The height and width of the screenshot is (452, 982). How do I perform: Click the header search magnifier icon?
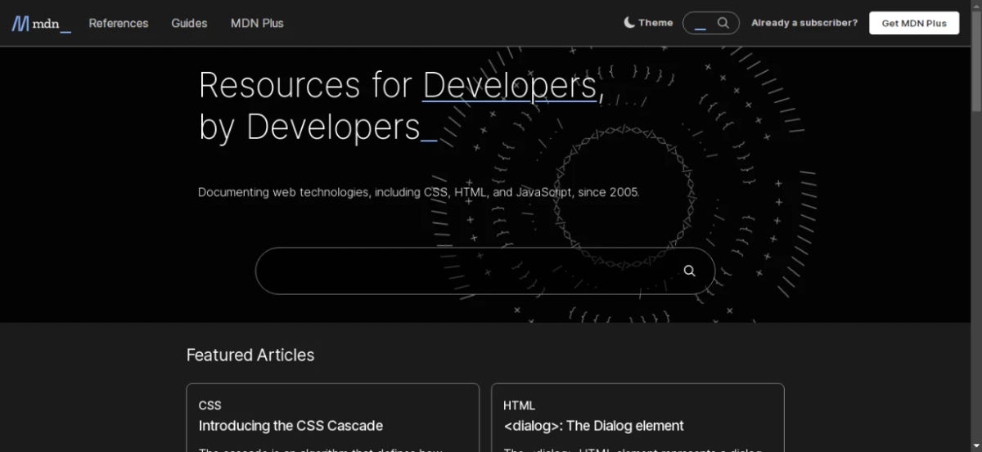point(723,23)
